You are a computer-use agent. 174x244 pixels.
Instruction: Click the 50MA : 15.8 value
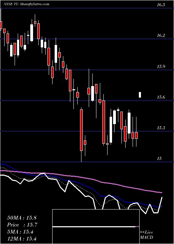pyautogui.click(x=22, y=218)
